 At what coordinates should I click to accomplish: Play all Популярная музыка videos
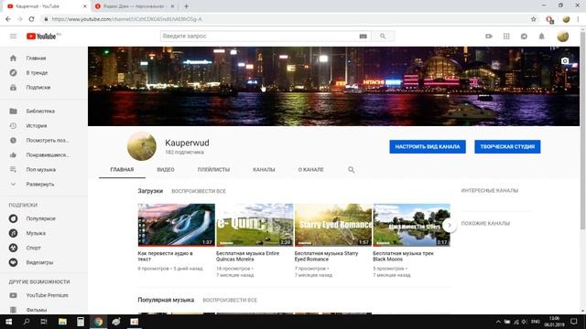(x=230, y=300)
